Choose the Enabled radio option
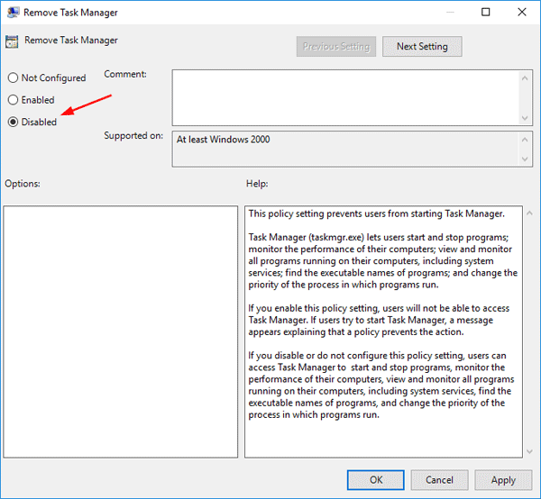541x499 pixels. 13,100
